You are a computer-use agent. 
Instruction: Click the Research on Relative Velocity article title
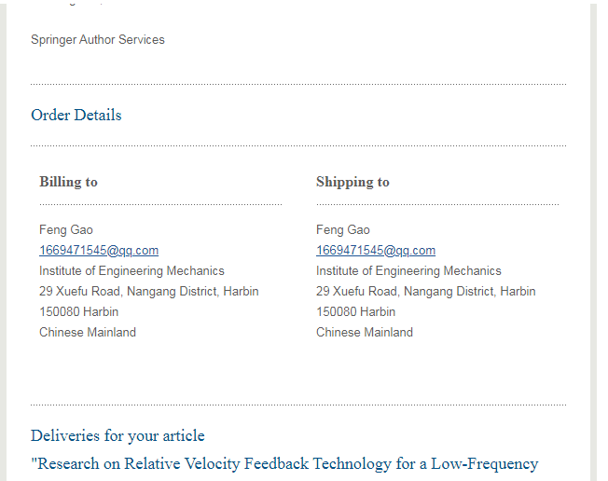tap(284, 464)
